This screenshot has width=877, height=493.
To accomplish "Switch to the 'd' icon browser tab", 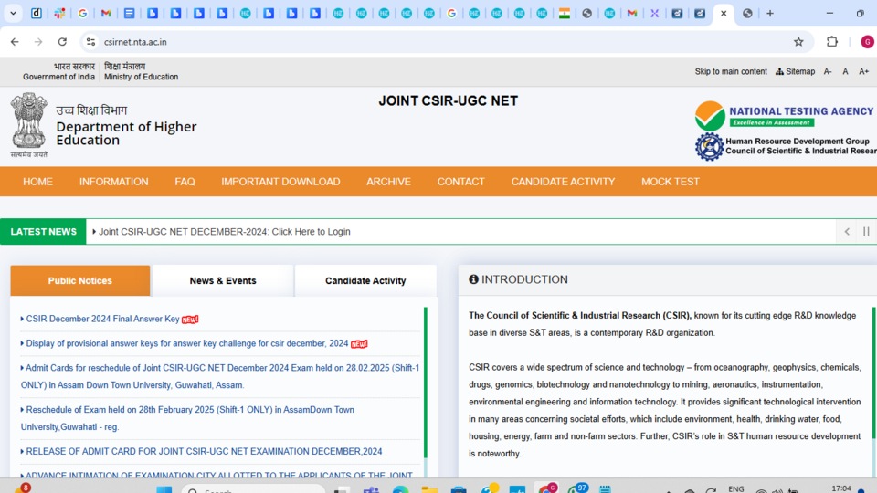I will [x=37, y=14].
